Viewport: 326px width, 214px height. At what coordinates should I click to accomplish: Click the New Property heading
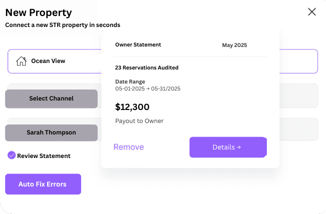click(39, 12)
